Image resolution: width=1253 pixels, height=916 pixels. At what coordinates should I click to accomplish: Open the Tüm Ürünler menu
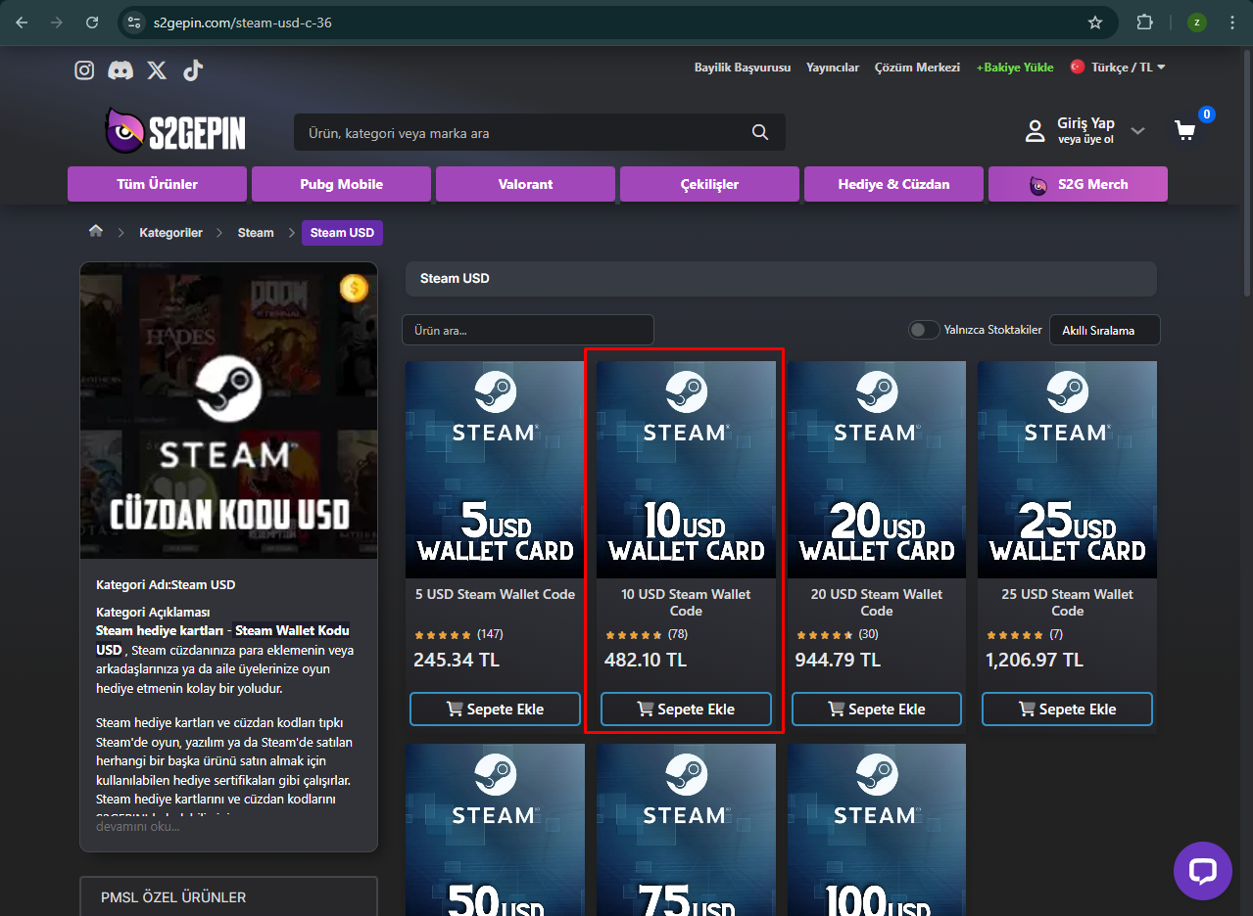point(157,184)
